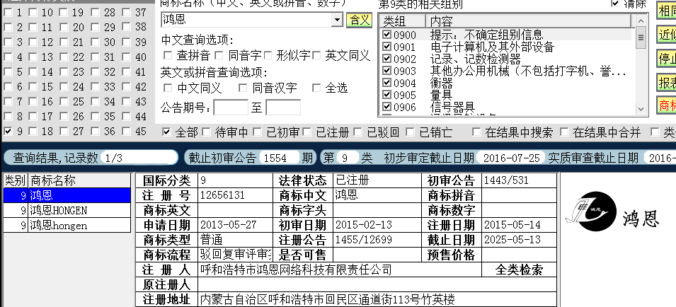This screenshot has width=676, height=307.
Task: Click the 内容 column header
Action: tap(529, 21)
